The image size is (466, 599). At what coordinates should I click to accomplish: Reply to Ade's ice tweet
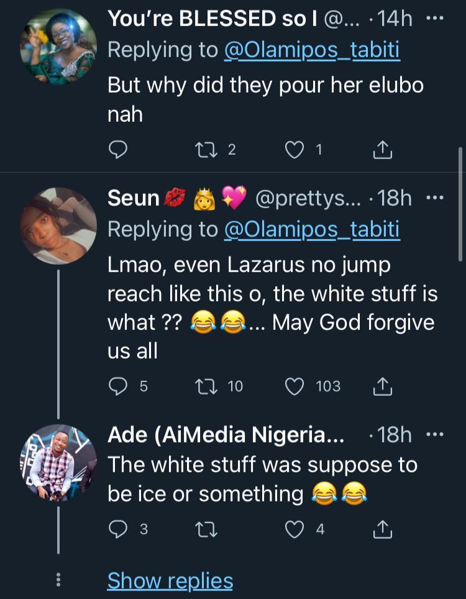tap(118, 529)
